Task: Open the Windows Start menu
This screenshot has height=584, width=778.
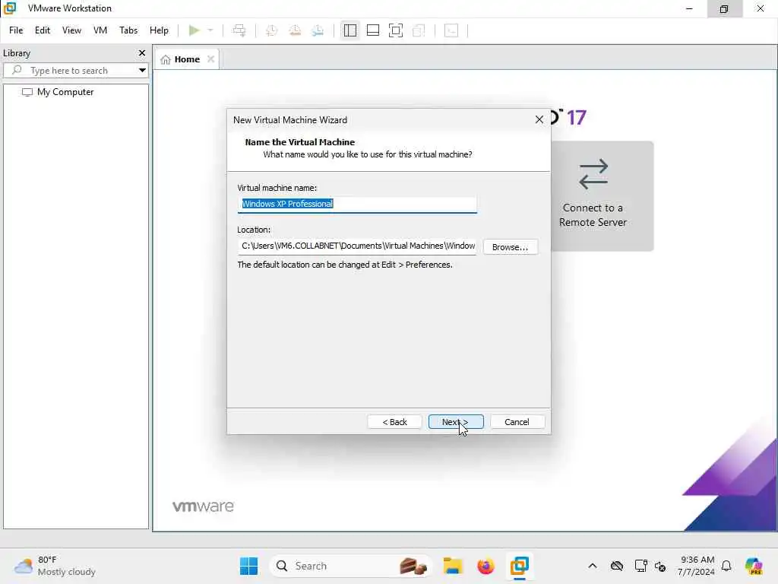Action: 248,566
